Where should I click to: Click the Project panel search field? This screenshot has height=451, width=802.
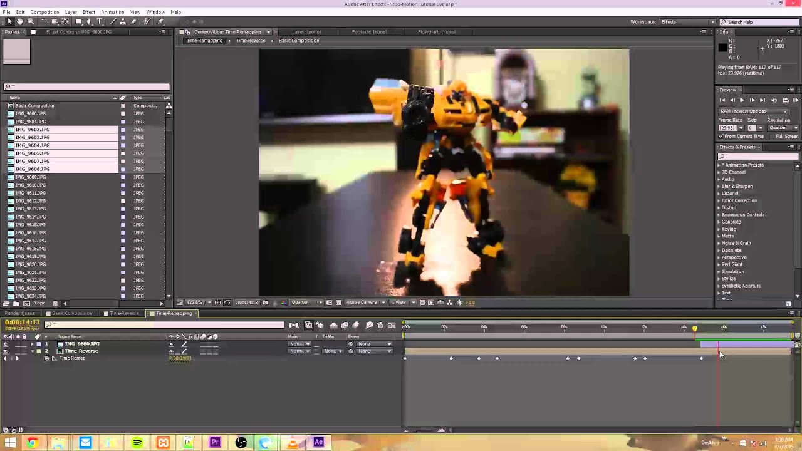click(x=86, y=87)
